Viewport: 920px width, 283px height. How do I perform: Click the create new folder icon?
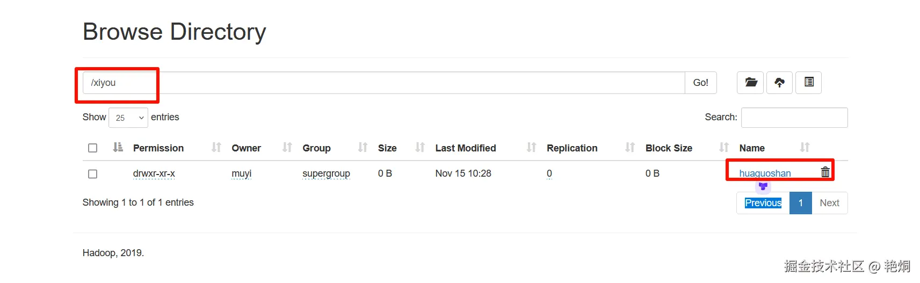click(750, 83)
